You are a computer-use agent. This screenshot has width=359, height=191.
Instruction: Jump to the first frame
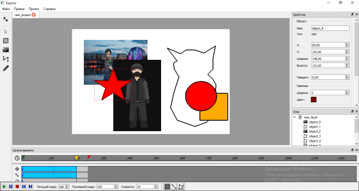point(24,187)
